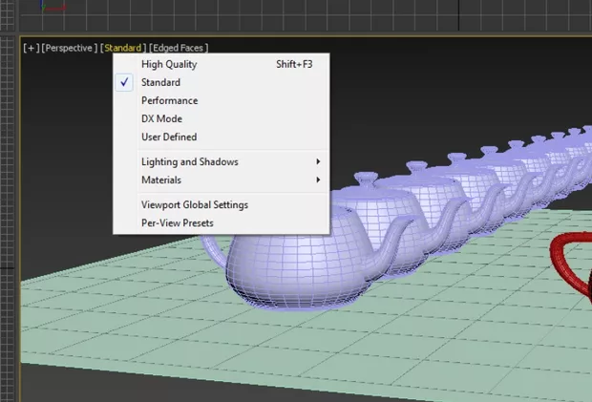The image size is (592, 402).
Task: Switch to the Performance preset
Action: 170,101
